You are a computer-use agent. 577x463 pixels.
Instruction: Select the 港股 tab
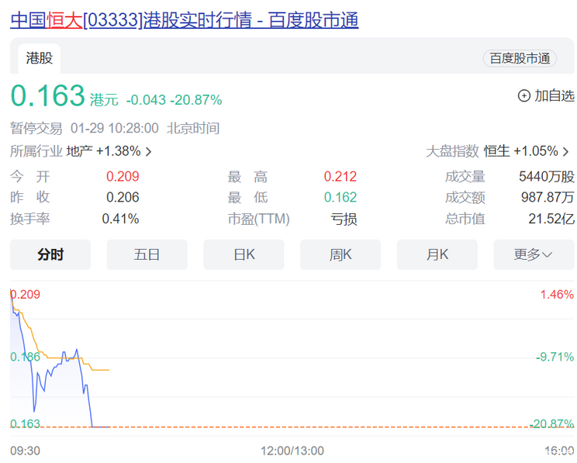(x=40, y=58)
